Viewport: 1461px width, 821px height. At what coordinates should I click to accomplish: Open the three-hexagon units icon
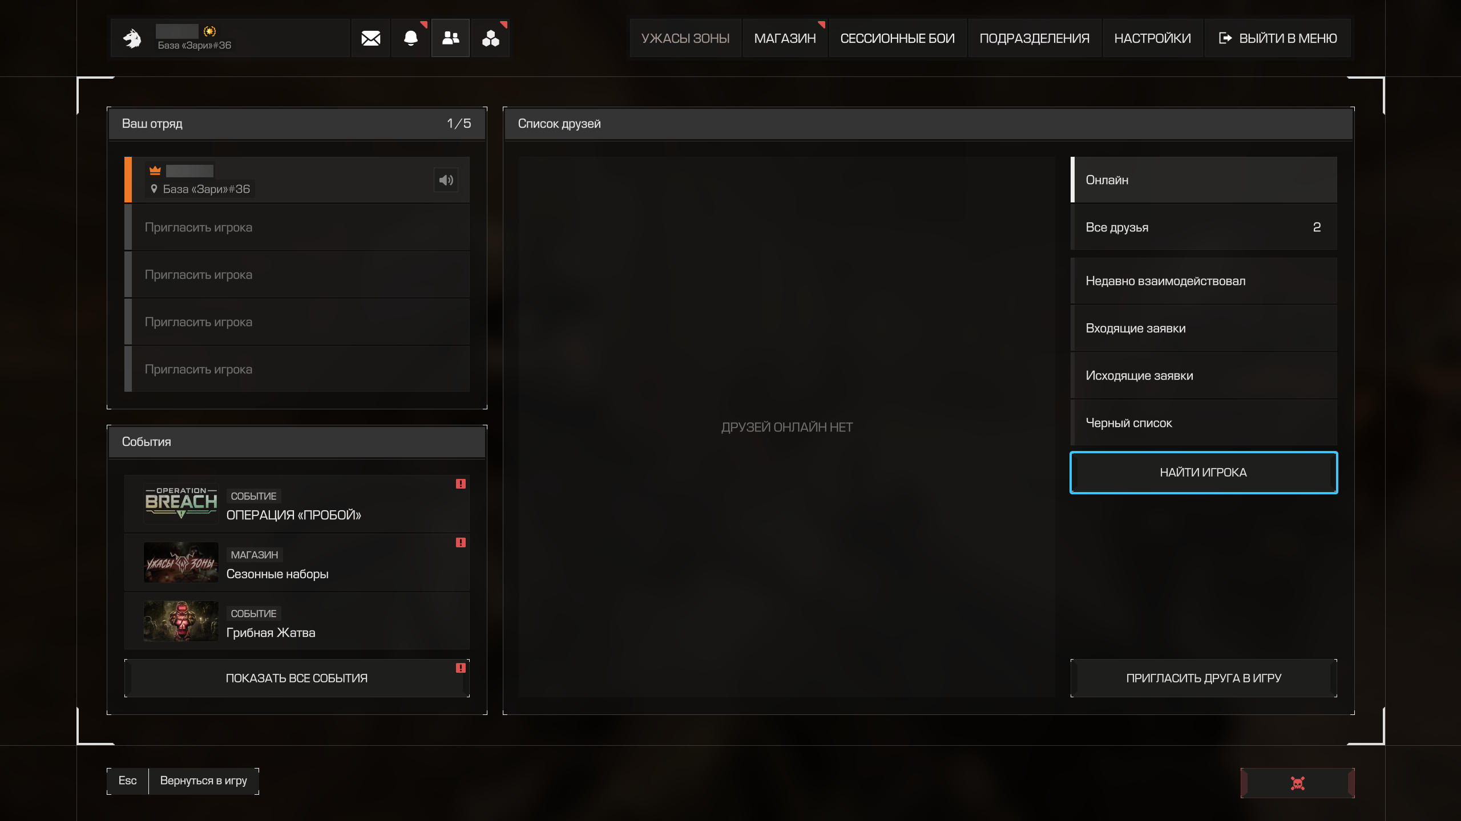(490, 38)
